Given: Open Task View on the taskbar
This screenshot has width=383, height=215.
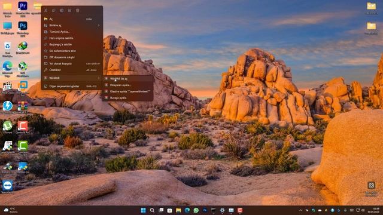Looking at the screenshot, I should click(x=161, y=210).
